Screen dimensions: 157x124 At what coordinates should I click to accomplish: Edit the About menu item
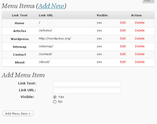[x=123, y=62]
